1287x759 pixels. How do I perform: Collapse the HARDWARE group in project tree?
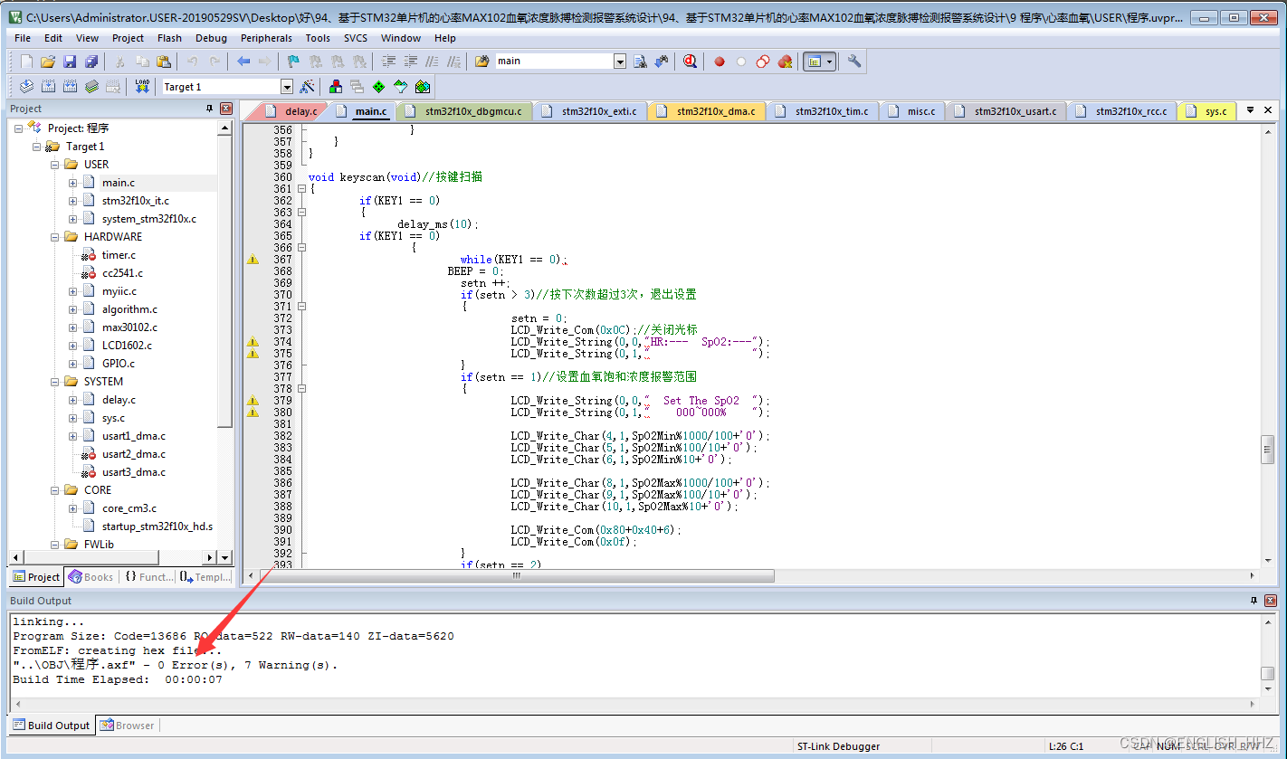(x=54, y=237)
